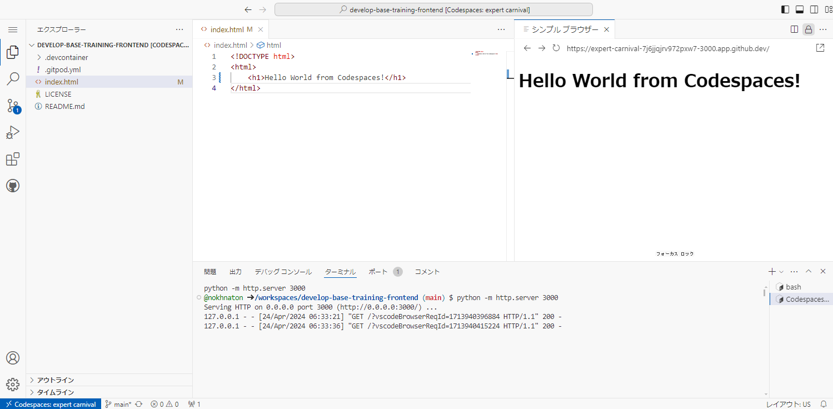The image size is (833, 409).
Task: Toggle secondary side bar visibility
Action: click(x=814, y=9)
